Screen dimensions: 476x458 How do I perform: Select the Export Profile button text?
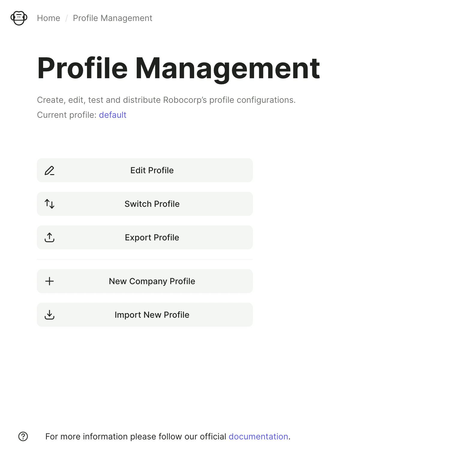152,237
